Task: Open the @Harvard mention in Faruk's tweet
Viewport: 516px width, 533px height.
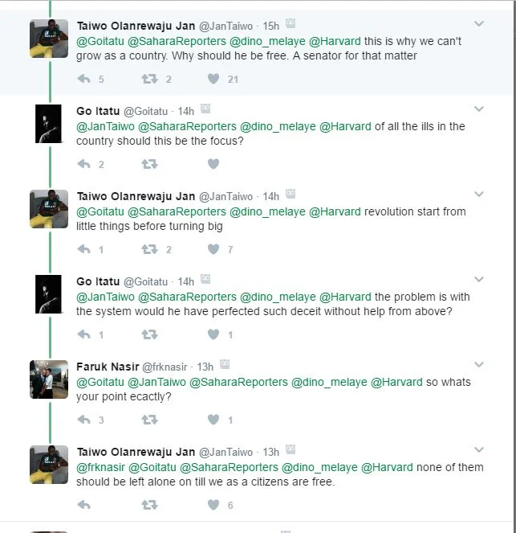Action: click(x=398, y=382)
